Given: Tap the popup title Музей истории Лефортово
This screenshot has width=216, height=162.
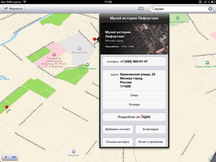Looking at the screenshot, I should pyautogui.click(x=134, y=18).
